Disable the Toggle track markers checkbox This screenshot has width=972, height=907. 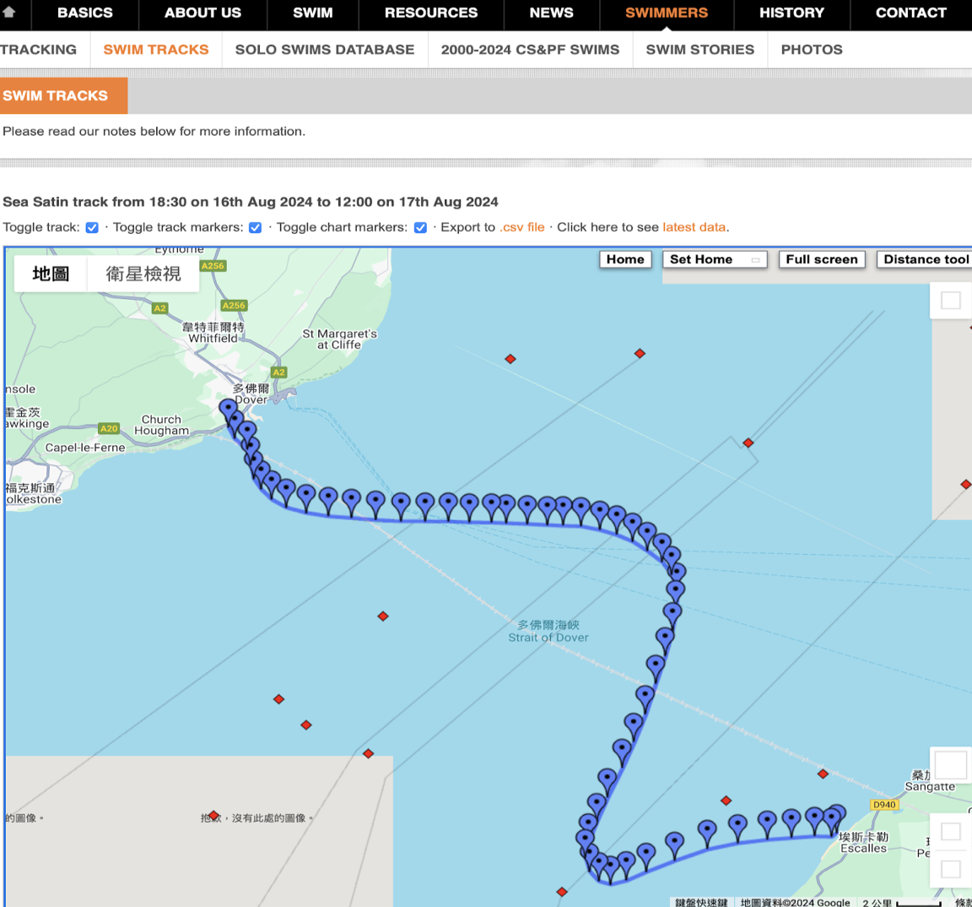tap(256, 227)
